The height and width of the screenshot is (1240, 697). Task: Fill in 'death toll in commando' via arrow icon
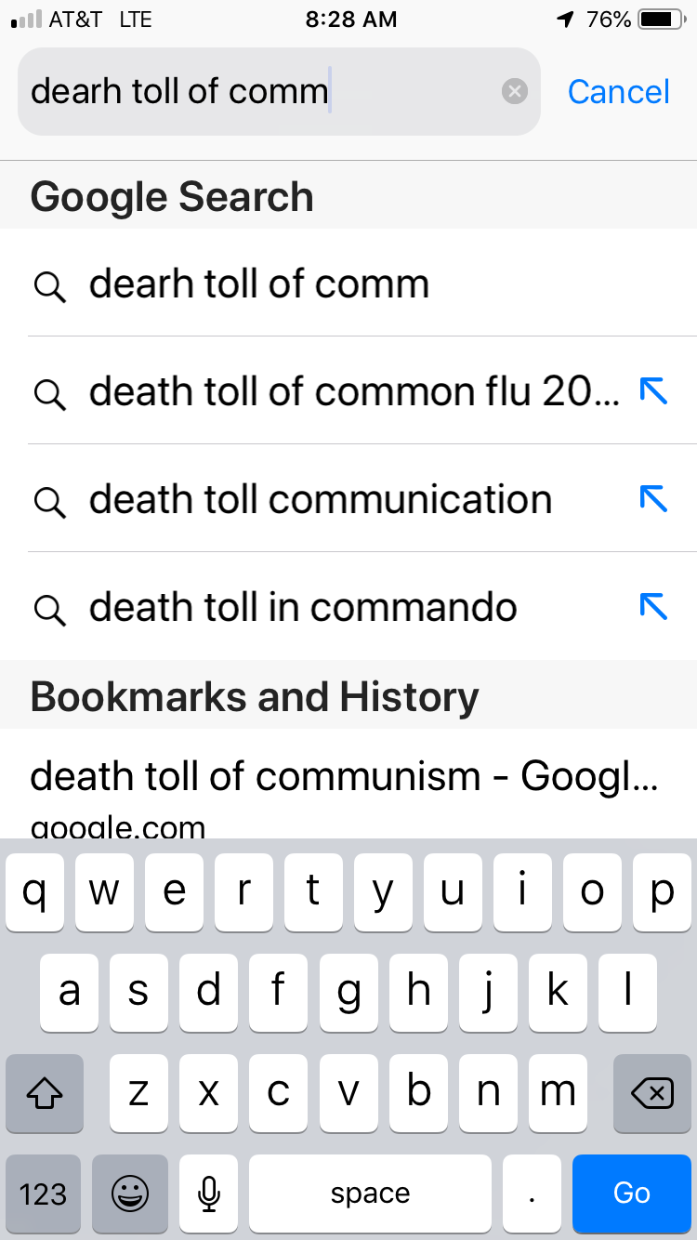point(654,607)
